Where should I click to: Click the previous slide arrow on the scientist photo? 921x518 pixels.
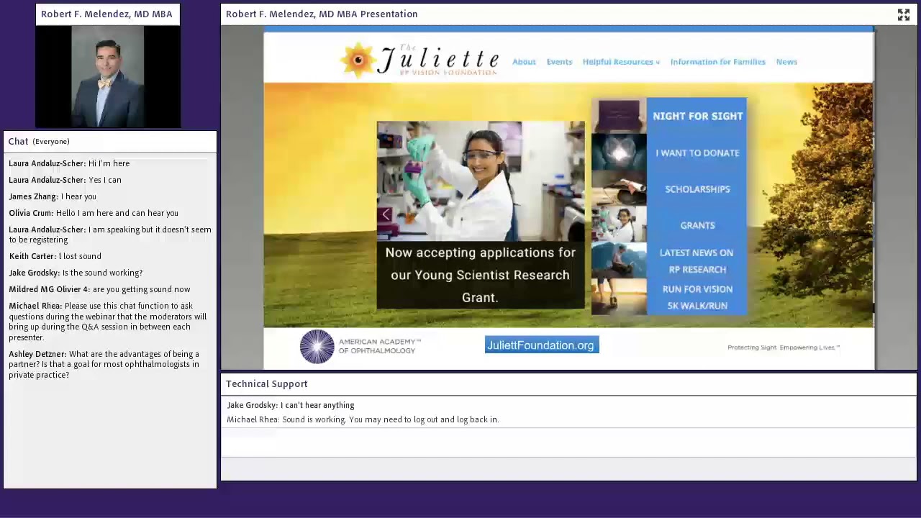pyautogui.click(x=386, y=214)
